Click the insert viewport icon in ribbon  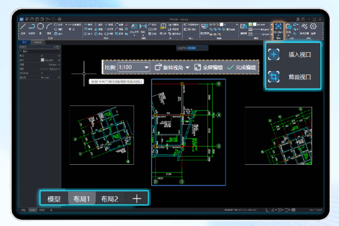point(278,27)
